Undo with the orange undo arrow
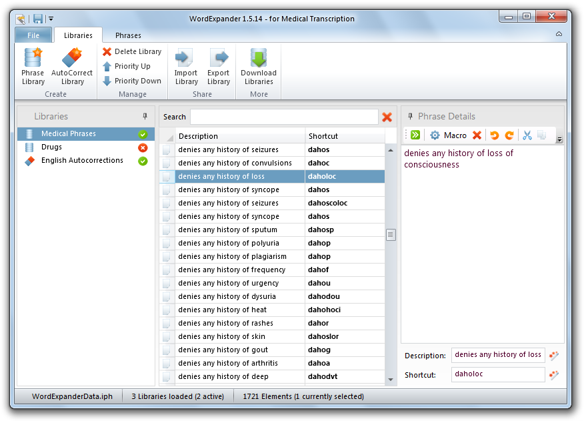The width and height of the screenshot is (584, 421). click(x=495, y=135)
